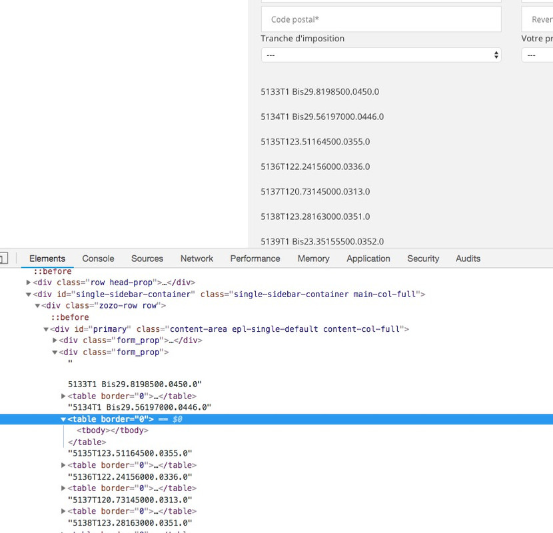This screenshot has height=533, width=553.
Task: Open the Votre dropdown on the right
Action: [x=537, y=55]
